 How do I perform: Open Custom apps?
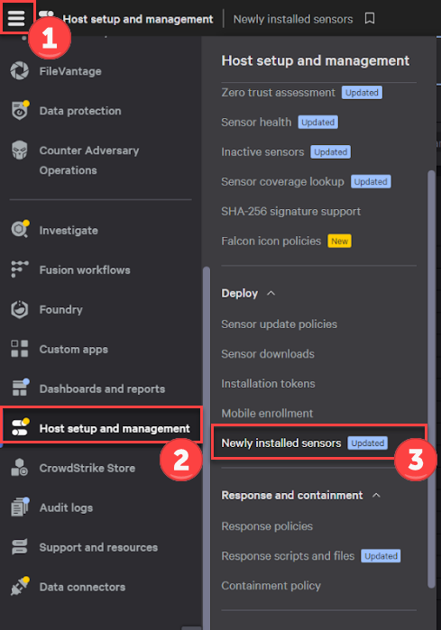(74, 350)
